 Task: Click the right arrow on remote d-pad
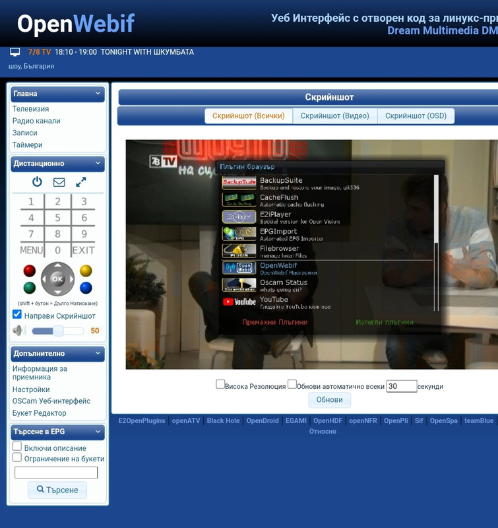(x=71, y=279)
